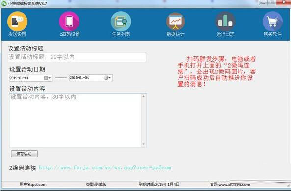This screenshot has width=291, height=191.
Task: Open the 2微码设置 phone icon
Action: 69,22
